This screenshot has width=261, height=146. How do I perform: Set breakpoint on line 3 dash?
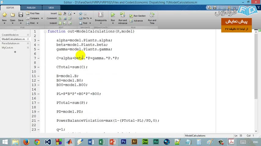pos(39,40)
